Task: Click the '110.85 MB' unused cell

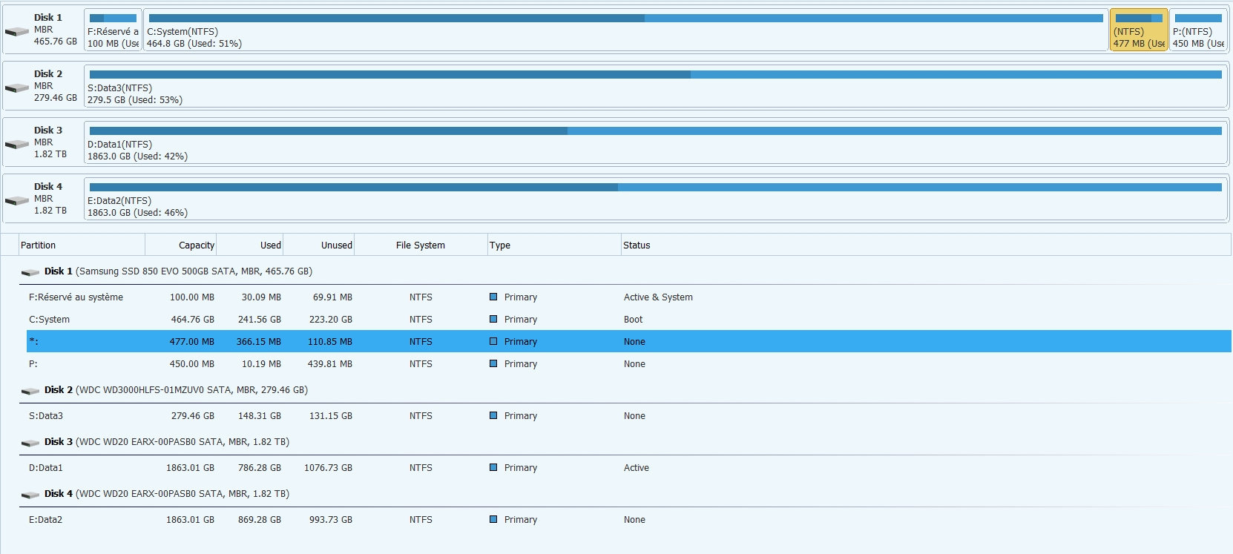Action: click(330, 342)
